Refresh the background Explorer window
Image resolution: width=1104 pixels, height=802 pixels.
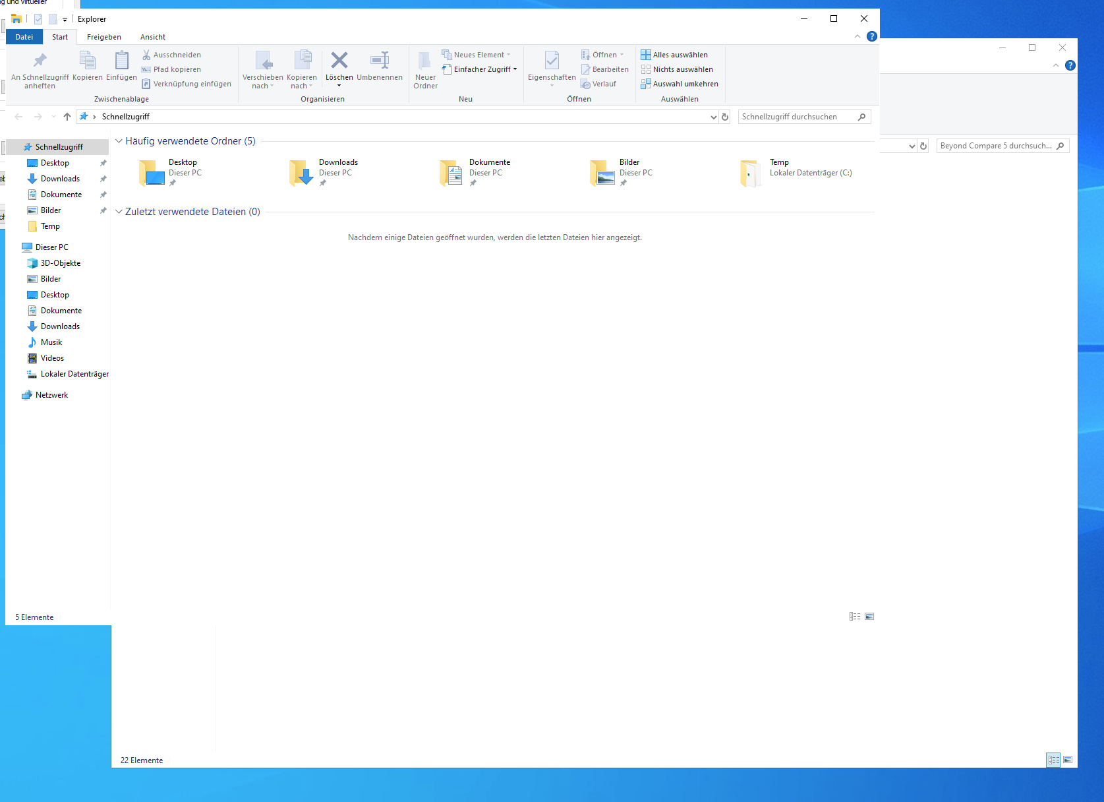pos(923,146)
